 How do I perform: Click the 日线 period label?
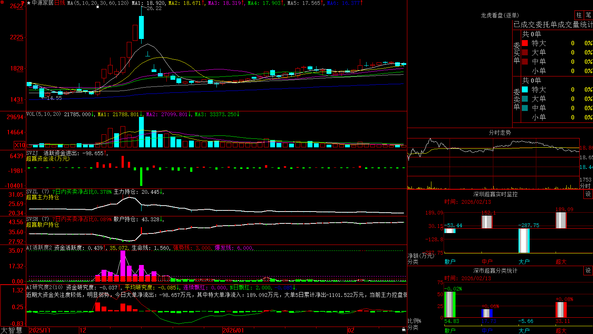pos(60,3)
